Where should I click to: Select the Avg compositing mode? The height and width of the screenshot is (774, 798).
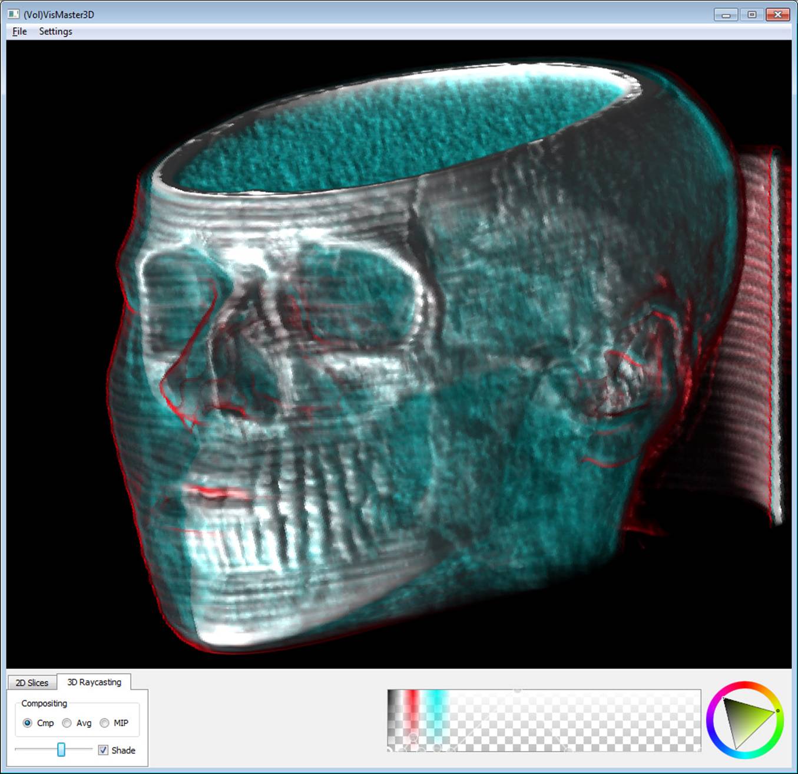tap(66, 723)
